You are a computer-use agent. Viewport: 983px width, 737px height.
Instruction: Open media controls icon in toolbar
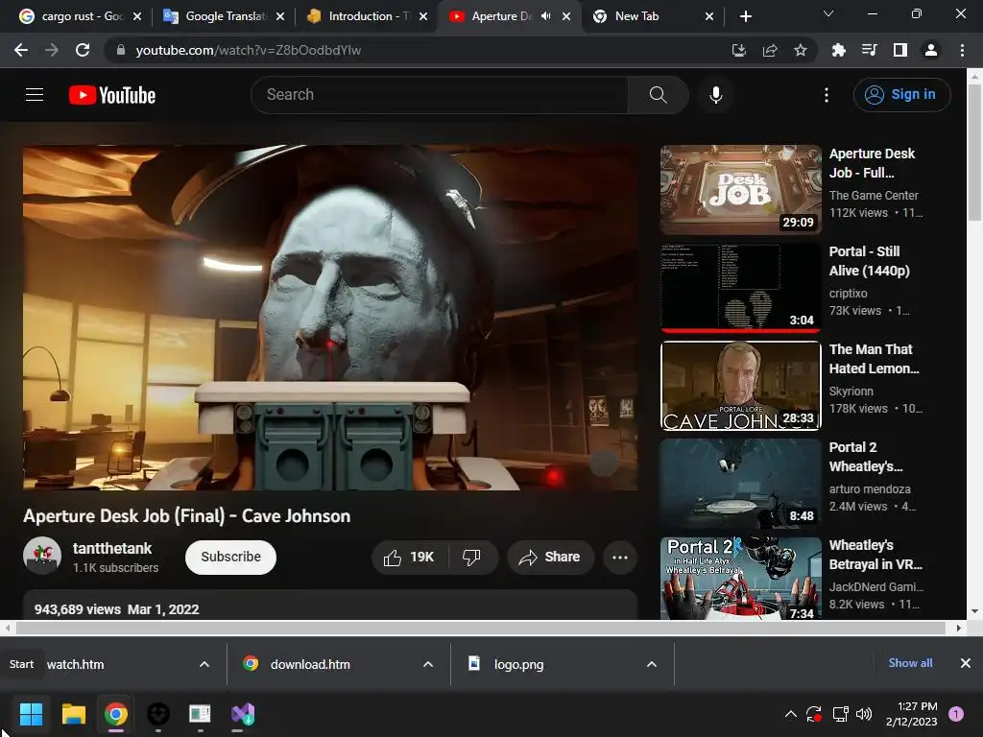pos(870,50)
